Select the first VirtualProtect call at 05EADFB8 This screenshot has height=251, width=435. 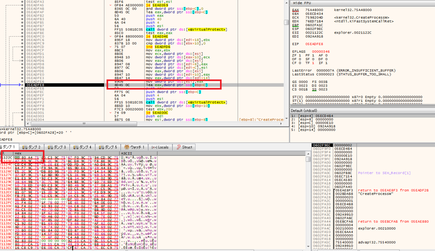186,30
